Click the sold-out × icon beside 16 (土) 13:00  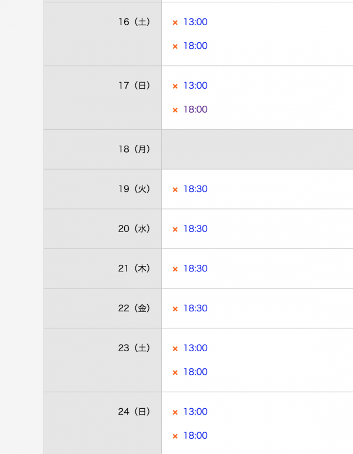(x=175, y=22)
